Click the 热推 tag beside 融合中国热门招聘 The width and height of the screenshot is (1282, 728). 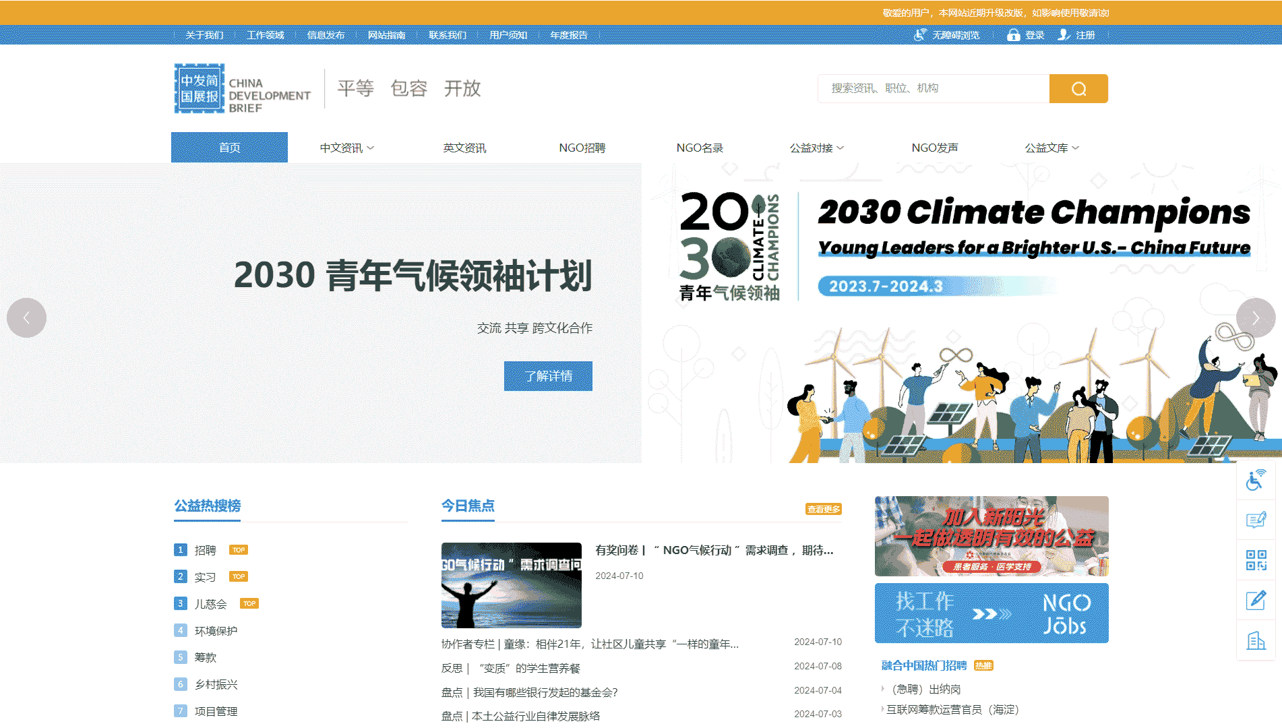983,666
